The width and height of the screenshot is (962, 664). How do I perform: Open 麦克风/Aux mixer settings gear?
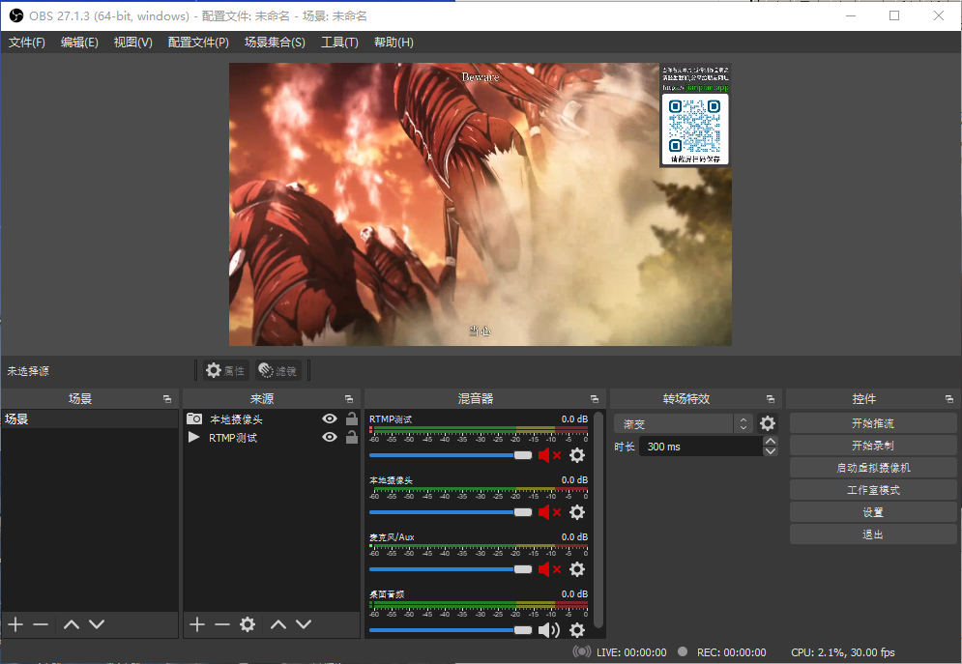(x=577, y=569)
